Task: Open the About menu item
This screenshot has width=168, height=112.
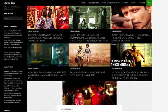Action: tap(133, 3)
